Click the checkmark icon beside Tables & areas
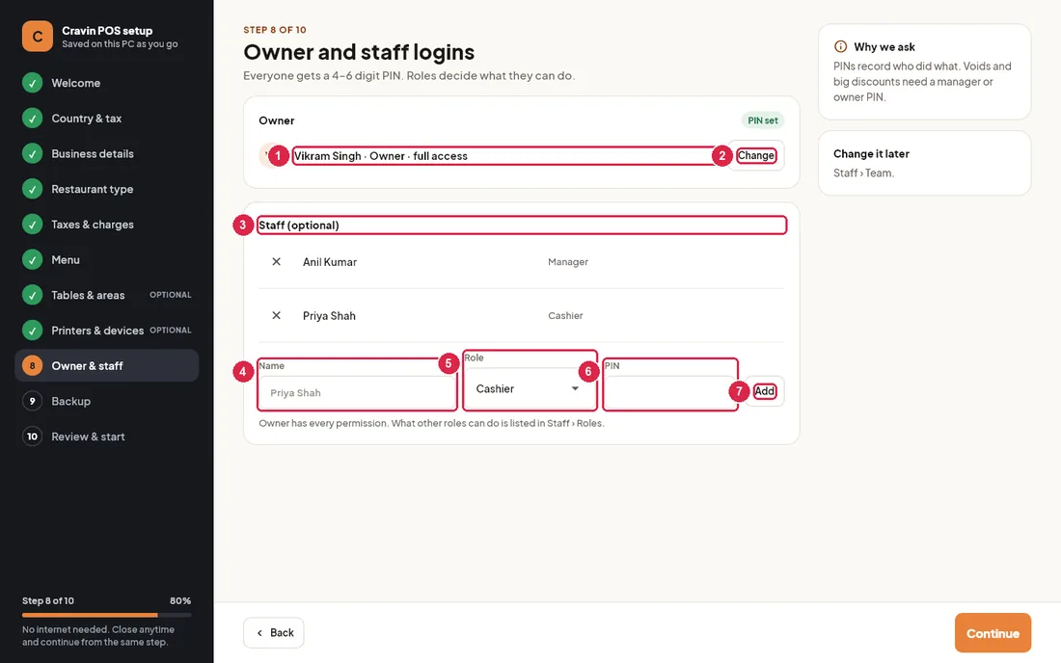This screenshot has width=1061, height=663. click(x=32, y=295)
